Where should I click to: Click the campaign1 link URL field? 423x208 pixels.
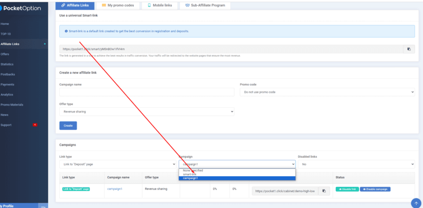click(x=285, y=191)
